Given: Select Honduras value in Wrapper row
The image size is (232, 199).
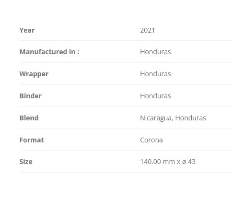Looking at the screenshot, I should point(155,74).
